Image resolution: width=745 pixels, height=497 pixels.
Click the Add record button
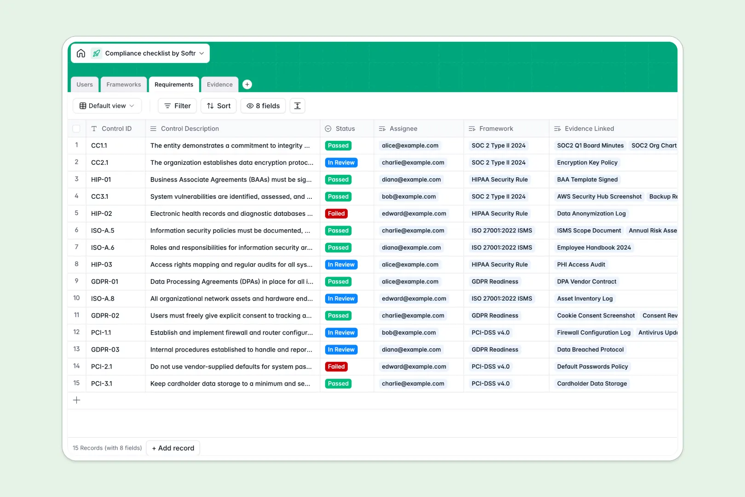173,448
